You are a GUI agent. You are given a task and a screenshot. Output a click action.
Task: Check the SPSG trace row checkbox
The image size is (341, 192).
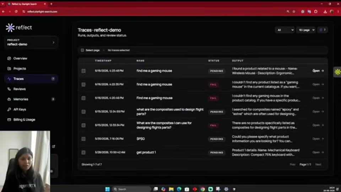click(83, 139)
